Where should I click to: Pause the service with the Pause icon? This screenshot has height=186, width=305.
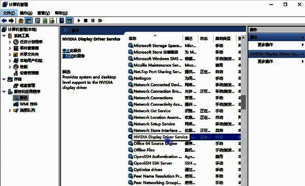pyautogui.click(x=93, y=20)
